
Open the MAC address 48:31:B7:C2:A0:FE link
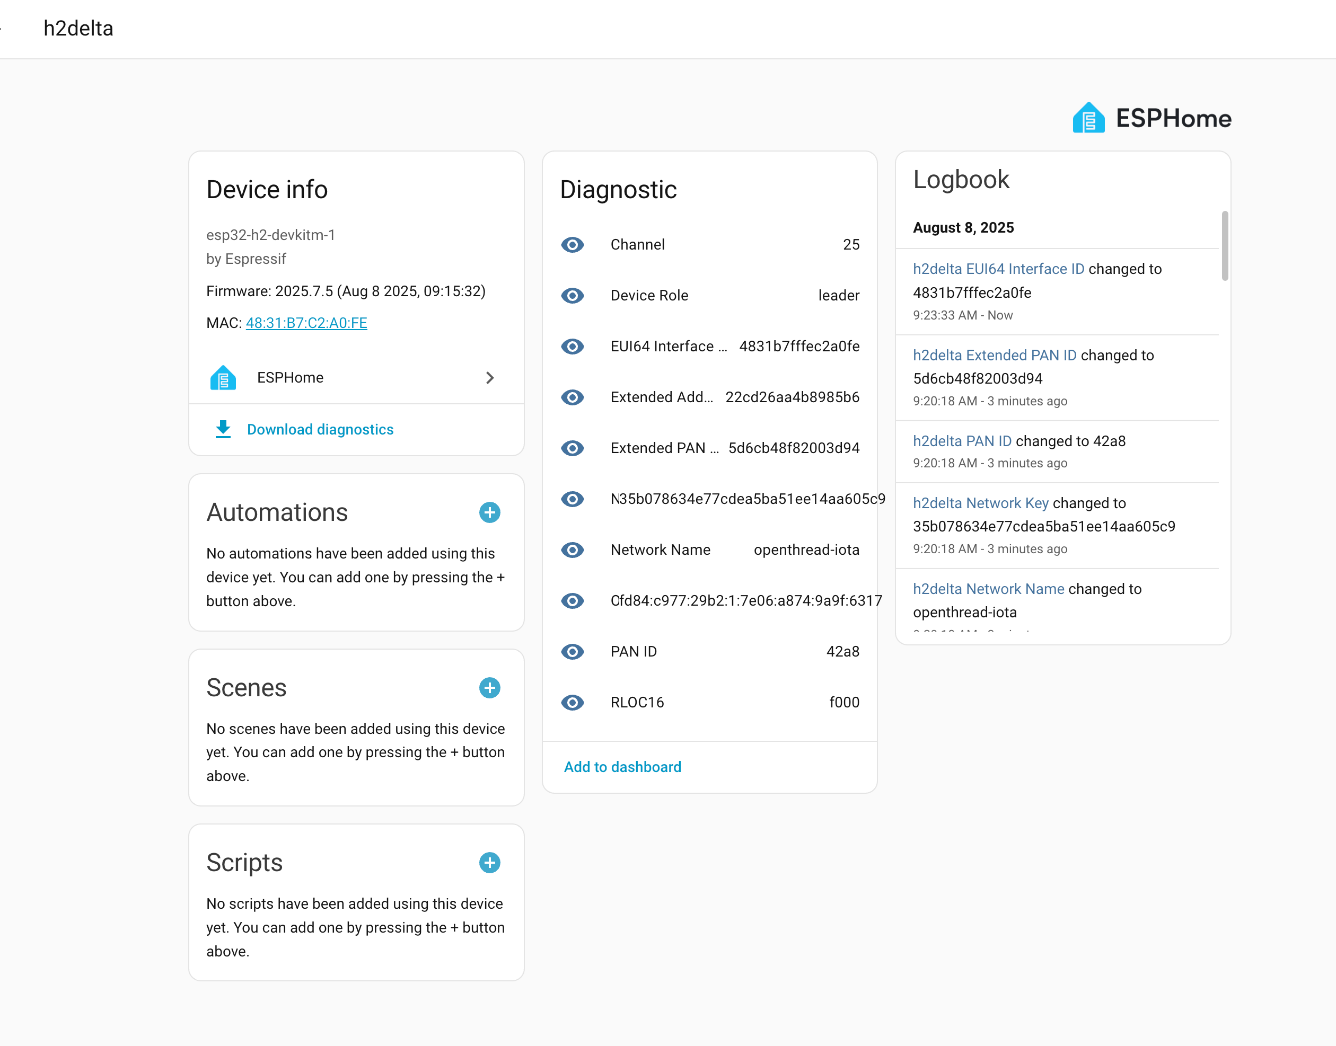click(306, 323)
